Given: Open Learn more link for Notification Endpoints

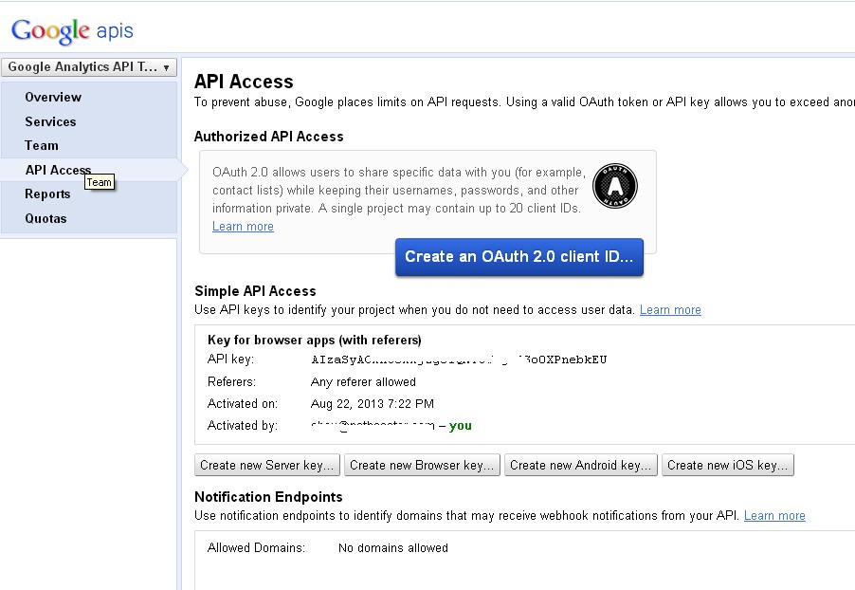Looking at the screenshot, I should click(x=774, y=516).
